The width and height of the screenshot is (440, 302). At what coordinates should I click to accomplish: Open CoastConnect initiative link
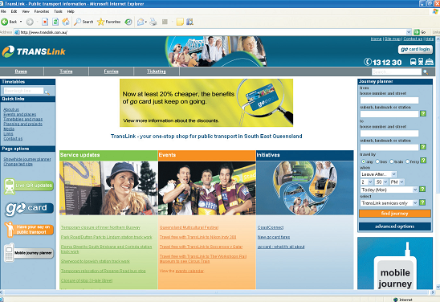point(271,227)
